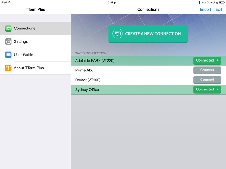Click the Connections title in header
This screenshot has height=169, width=226.
pos(148,9)
